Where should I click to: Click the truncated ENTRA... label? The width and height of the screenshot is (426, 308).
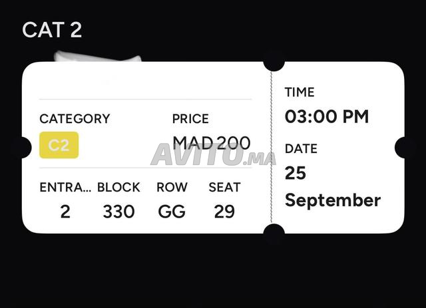(65, 187)
